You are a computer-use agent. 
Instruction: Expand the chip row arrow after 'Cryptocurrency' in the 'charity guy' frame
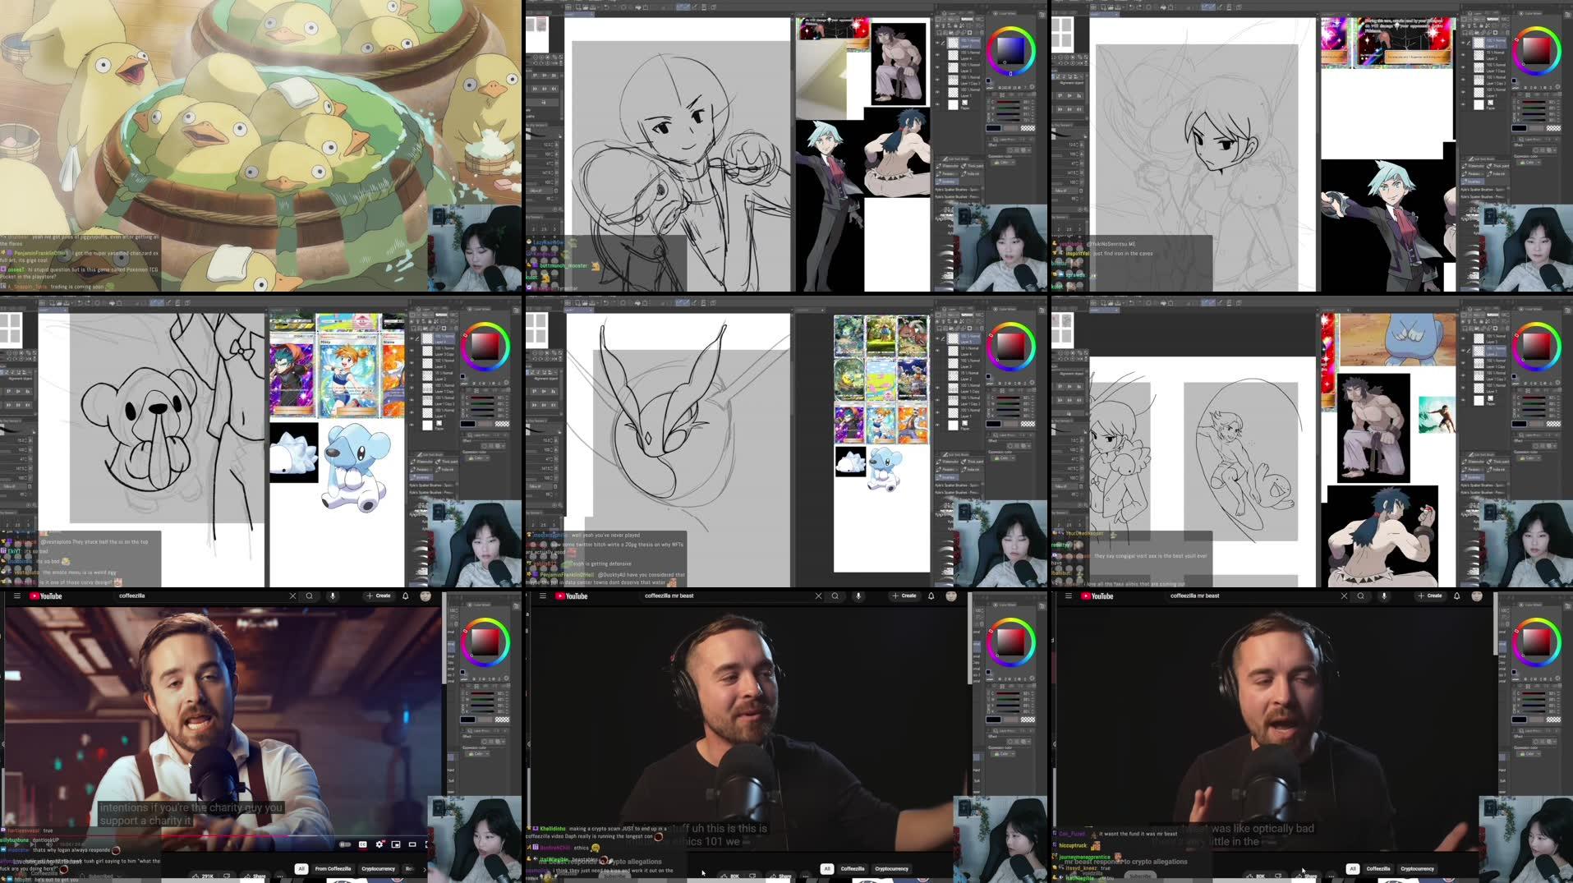(425, 869)
